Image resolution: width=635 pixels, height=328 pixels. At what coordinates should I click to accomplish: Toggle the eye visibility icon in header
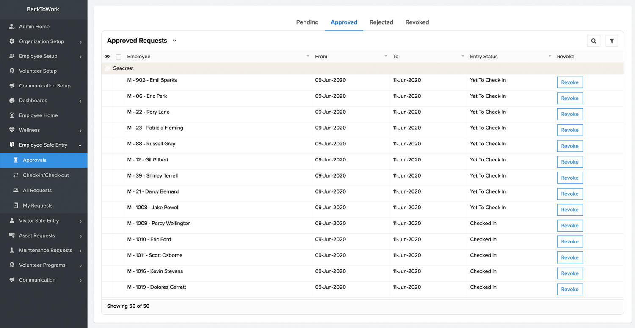click(x=107, y=57)
